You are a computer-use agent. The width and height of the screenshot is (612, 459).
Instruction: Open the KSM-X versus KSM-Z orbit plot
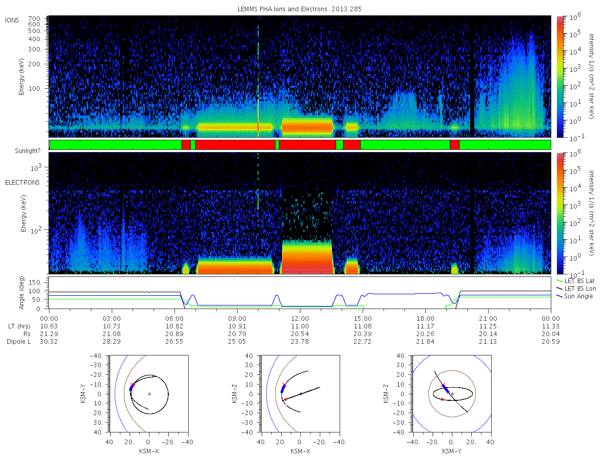[300, 393]
